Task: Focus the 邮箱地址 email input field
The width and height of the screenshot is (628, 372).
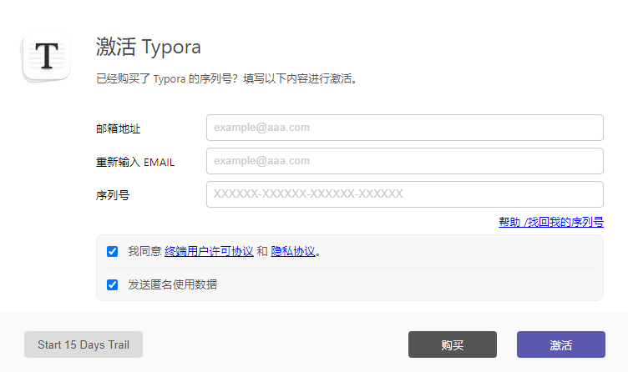Action: pos(404,128)
